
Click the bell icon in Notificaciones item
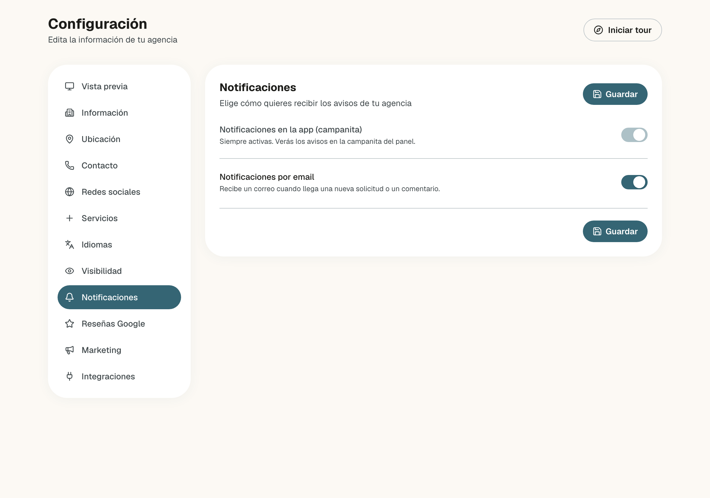coord(70,297)
